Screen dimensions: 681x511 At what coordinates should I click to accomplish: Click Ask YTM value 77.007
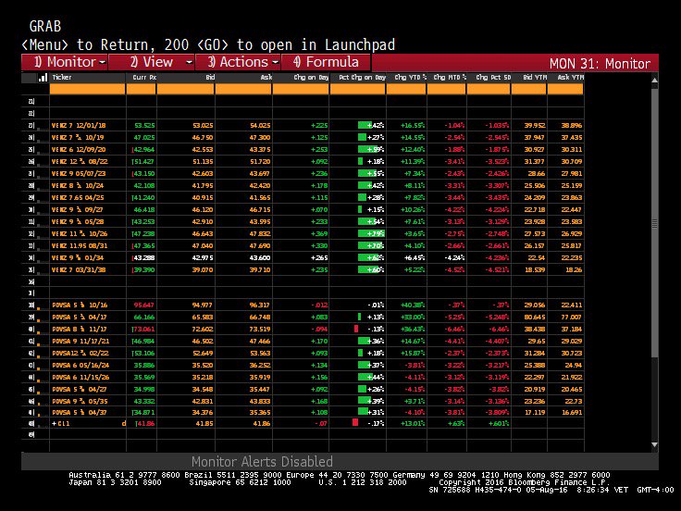click(x=571, y=318)
